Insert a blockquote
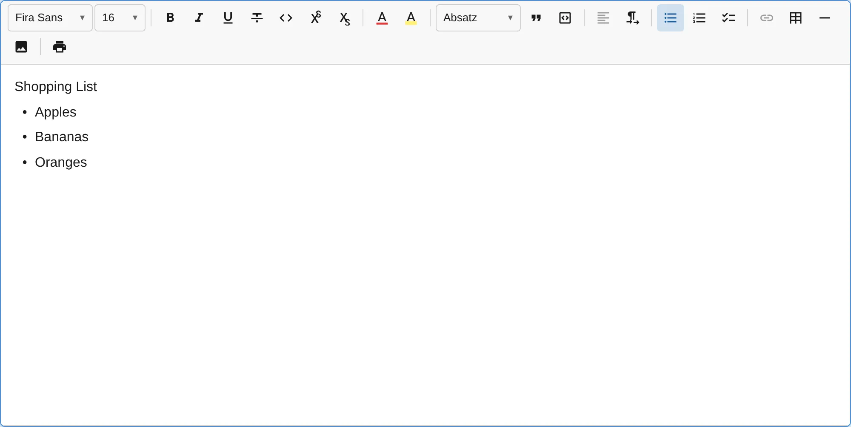The image size is (851, 427). coord(536,17)
